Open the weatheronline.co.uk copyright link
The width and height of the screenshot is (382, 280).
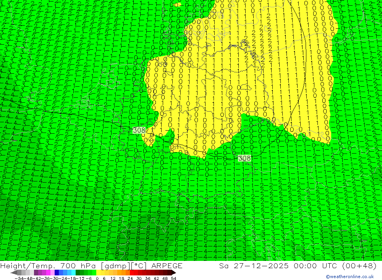(350, 277)
